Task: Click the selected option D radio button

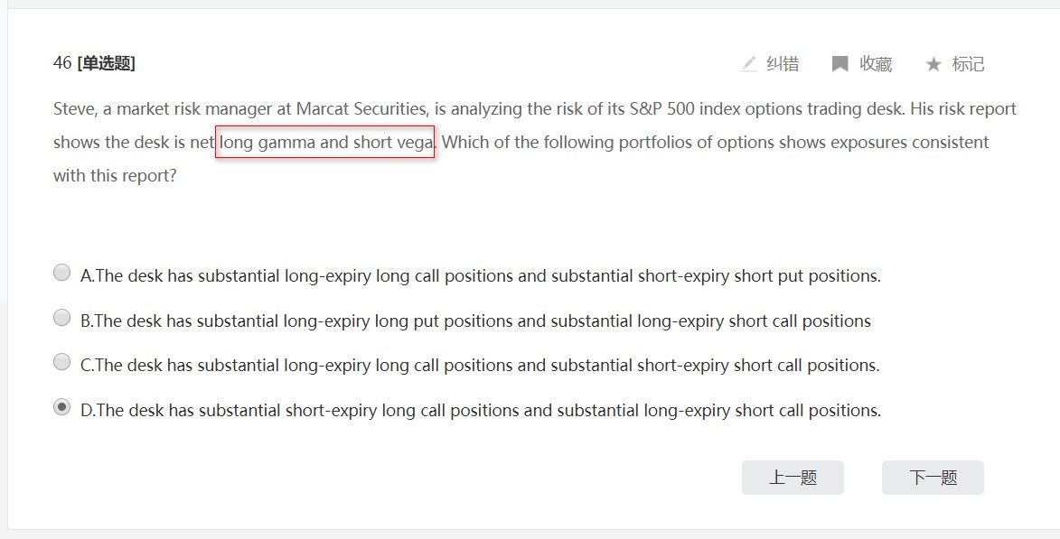Action: (61, 407)
